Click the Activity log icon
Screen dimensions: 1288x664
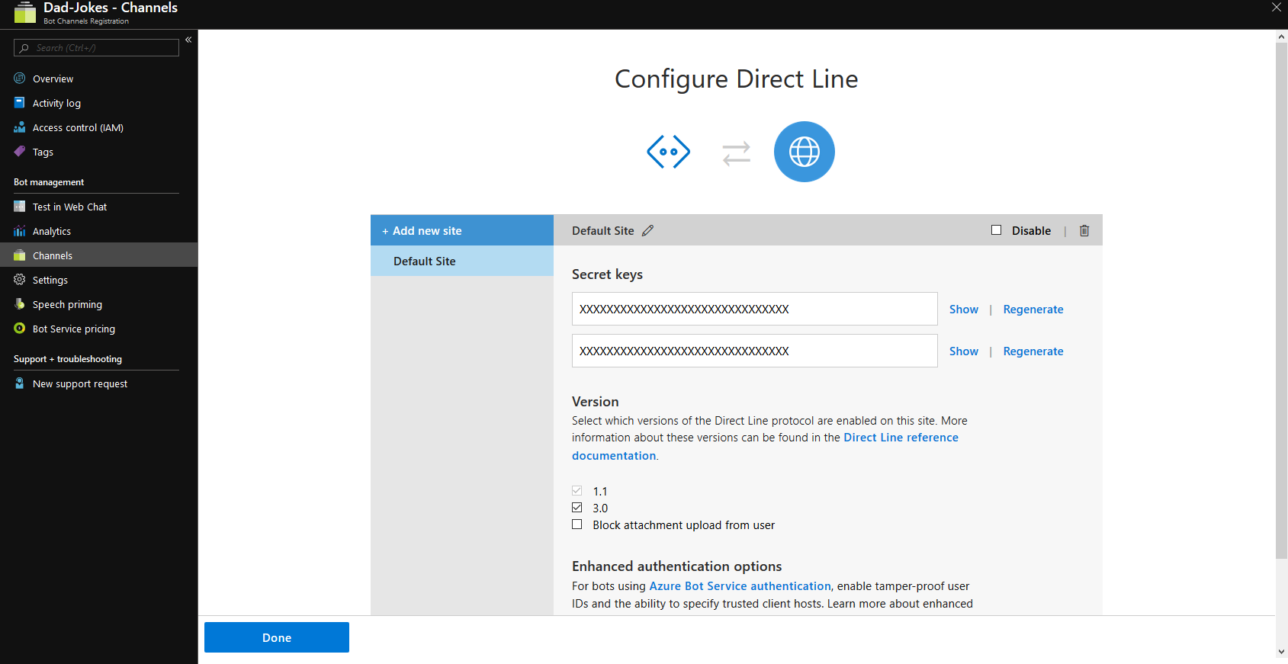(x=20, y=103)
